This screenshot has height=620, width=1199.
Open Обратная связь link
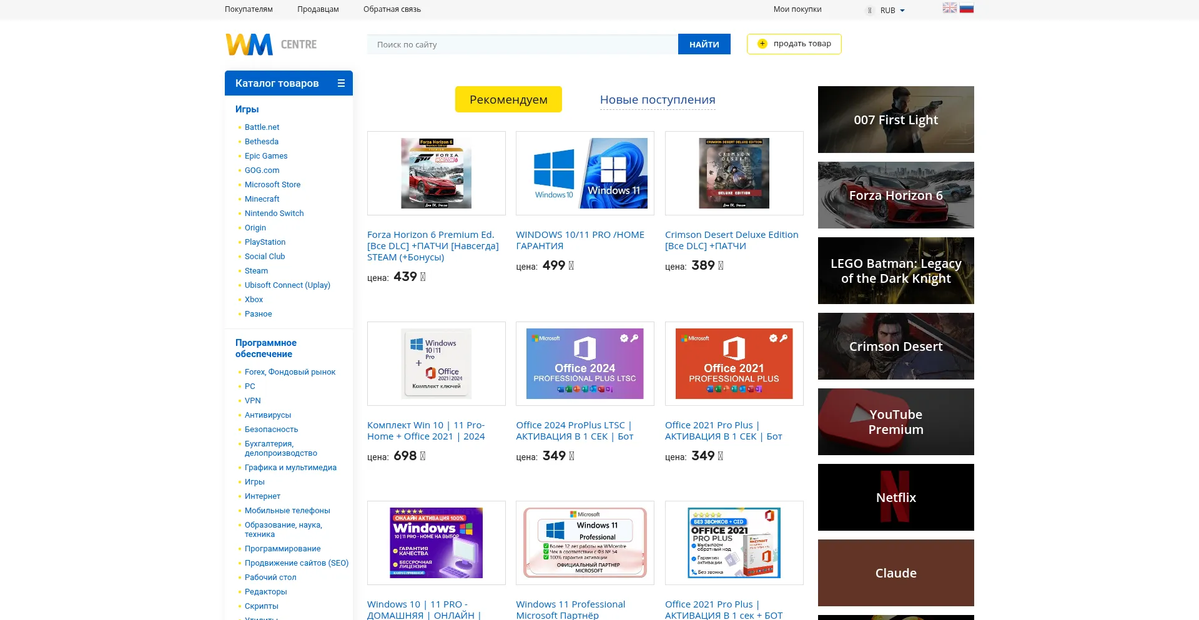392,9
